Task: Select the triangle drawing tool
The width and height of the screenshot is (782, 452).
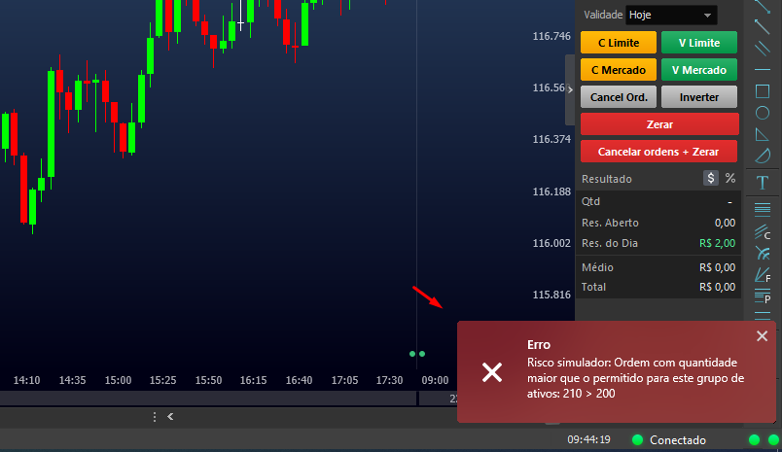Action: 762,134
